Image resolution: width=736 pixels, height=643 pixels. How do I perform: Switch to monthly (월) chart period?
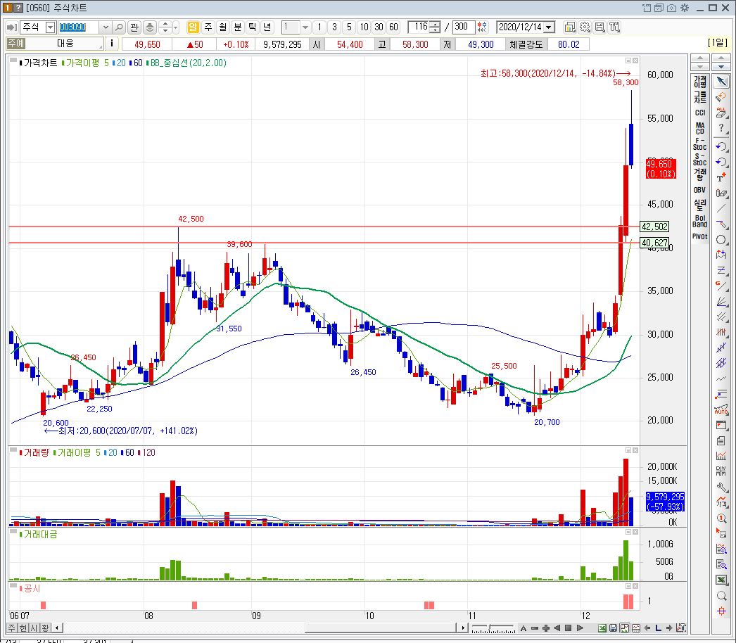(222, 27)
